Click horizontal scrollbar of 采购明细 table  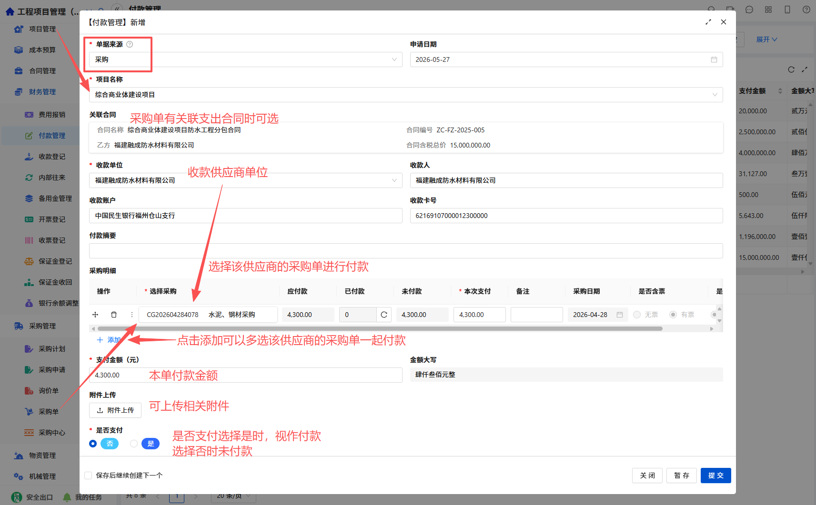380,328
